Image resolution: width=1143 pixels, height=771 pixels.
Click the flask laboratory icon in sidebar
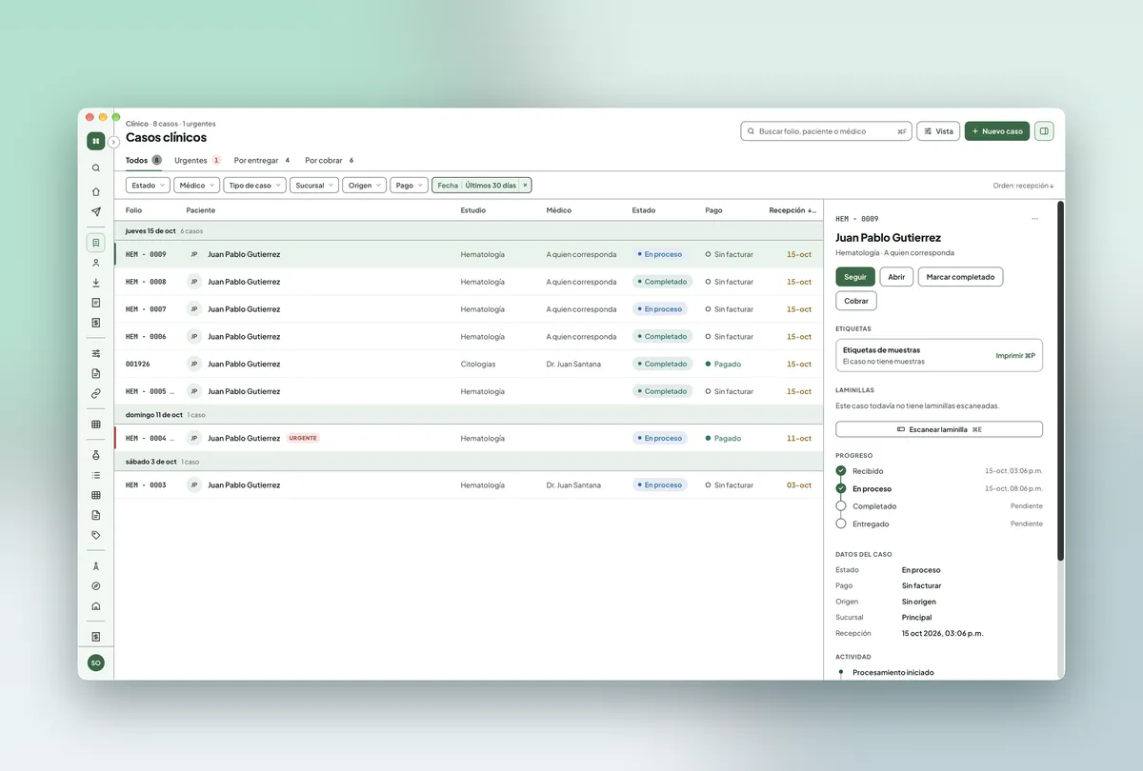(x=95, y=455)
